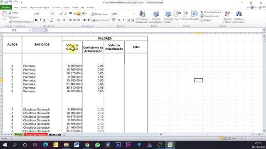
Task: Open the Ficheiro tab
Action: click(6, 7)
